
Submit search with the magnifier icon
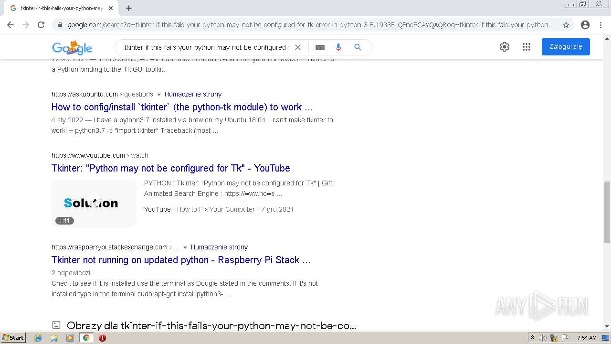click(x=358, y=47)
